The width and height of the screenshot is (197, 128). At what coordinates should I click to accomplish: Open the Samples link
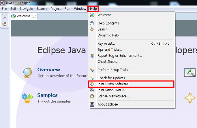tap(48, 95)
